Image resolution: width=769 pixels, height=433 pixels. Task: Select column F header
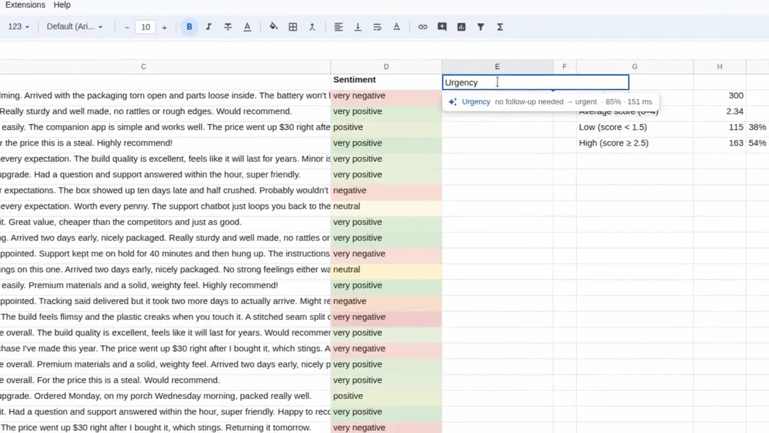(564, 67)
